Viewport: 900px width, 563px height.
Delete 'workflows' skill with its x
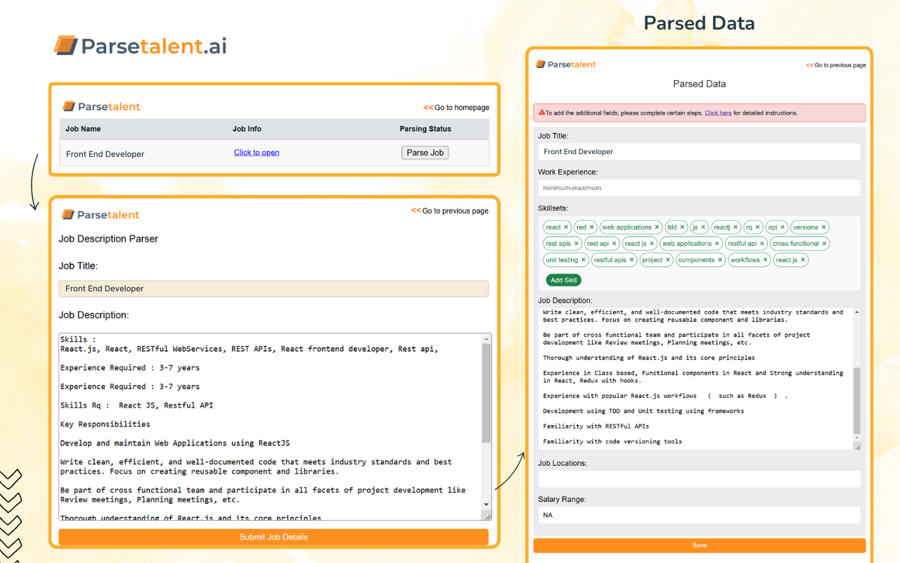pyautogui.click(x=765, y=260)
